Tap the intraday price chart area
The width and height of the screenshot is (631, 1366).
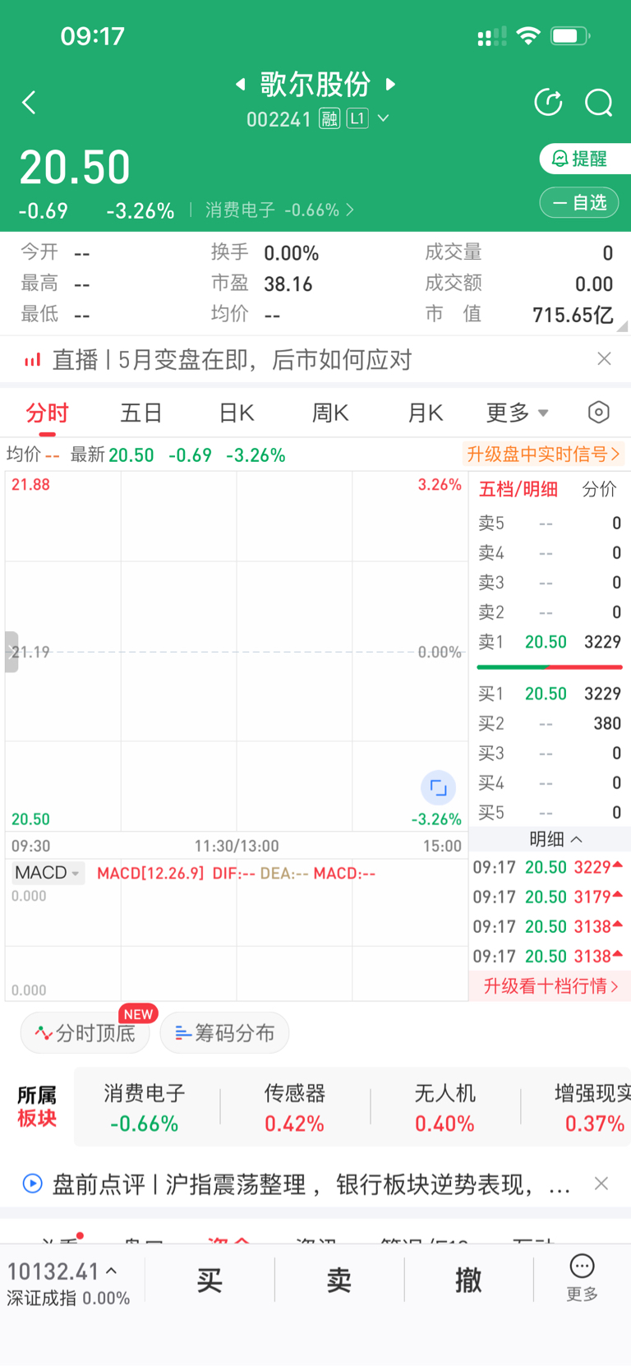237,652
